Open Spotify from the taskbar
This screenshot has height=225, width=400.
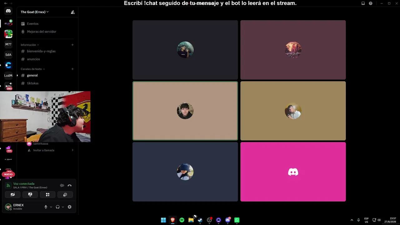click(x=182, y=220)
